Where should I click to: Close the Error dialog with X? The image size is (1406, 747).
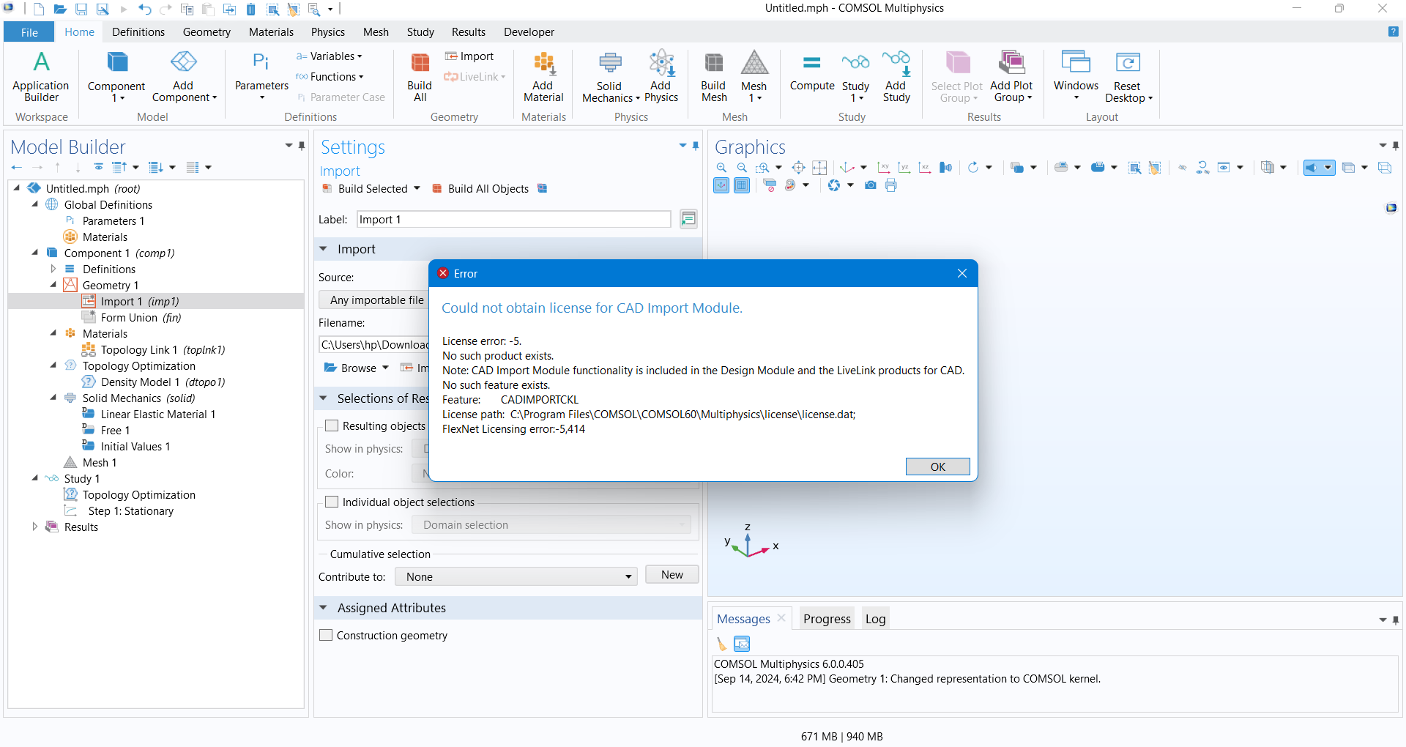point(962,273)
